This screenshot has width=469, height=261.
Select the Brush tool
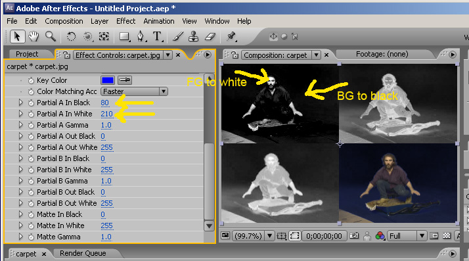click(x=178, y=37)
